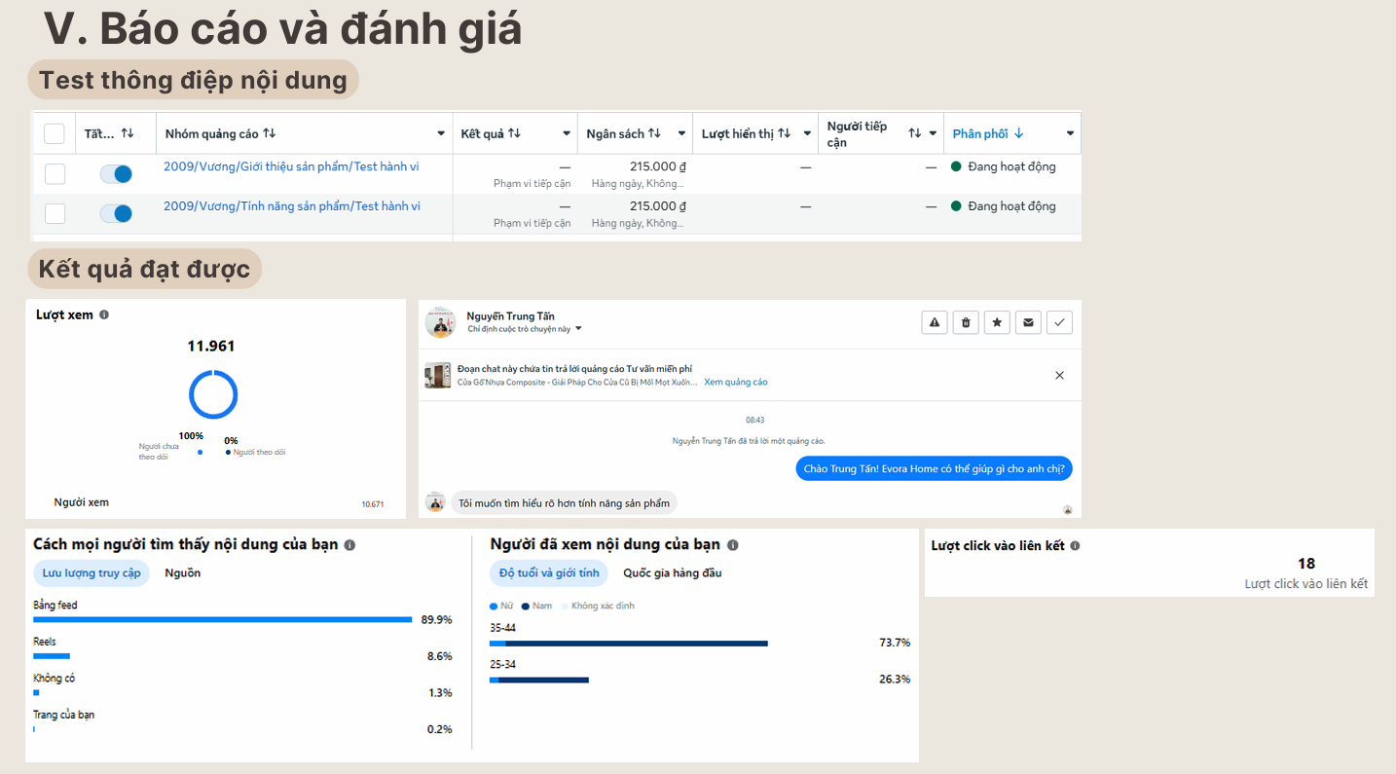This screenshot has height=774, width=1396.
Task: Toggle off the Giới thiệu sản phẩm ad set
Action: tap(116, 173)
